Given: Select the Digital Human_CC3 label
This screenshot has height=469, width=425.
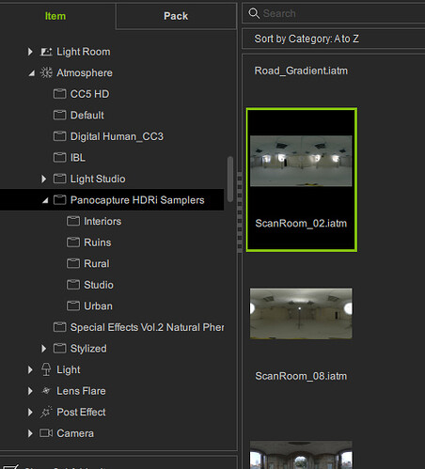Looking at the screenshot, I should pyautogui.click(x=117, y=136).
